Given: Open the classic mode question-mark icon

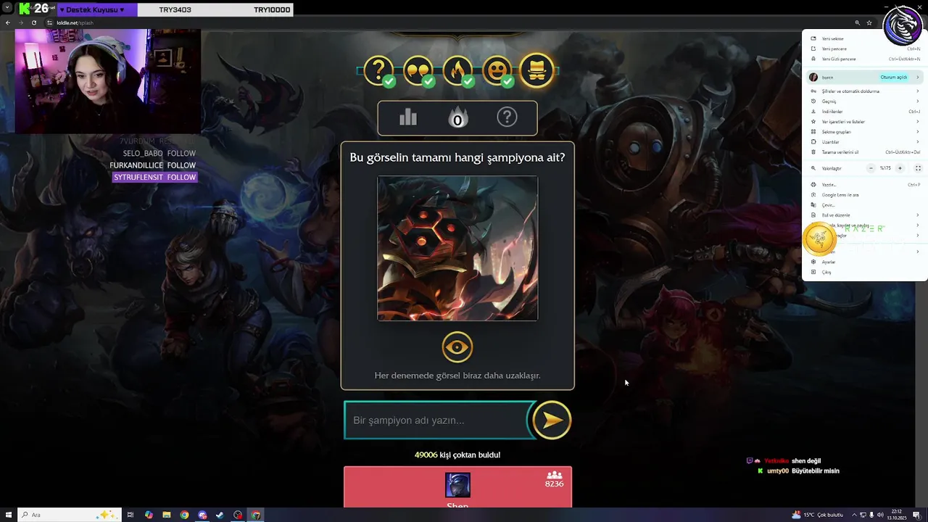Looking at the screenshot, I should (x=378, y=70).
